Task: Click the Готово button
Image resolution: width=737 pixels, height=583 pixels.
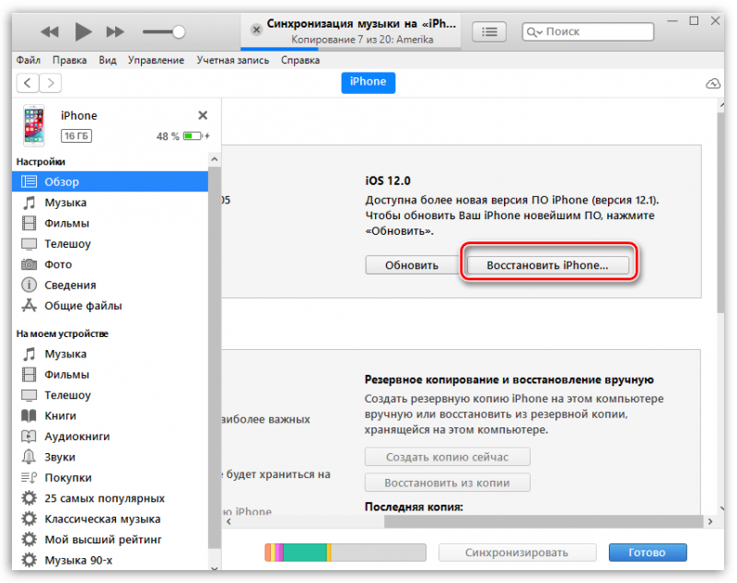Action: pyautogui.click(x=648, y=553)
